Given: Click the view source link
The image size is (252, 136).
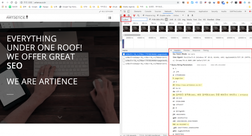Looking at the screenshot, I should pyautogui.click(x=201, y=65).
